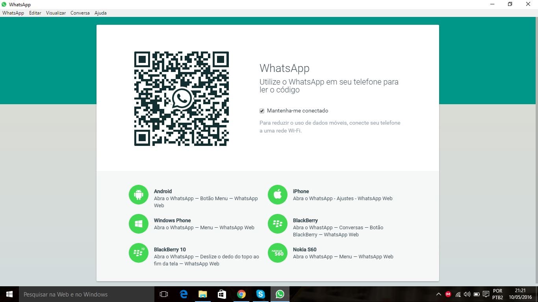Open Task View on the taskbar
The height and width of the screenshot is (302, 538).
[164, 294]
